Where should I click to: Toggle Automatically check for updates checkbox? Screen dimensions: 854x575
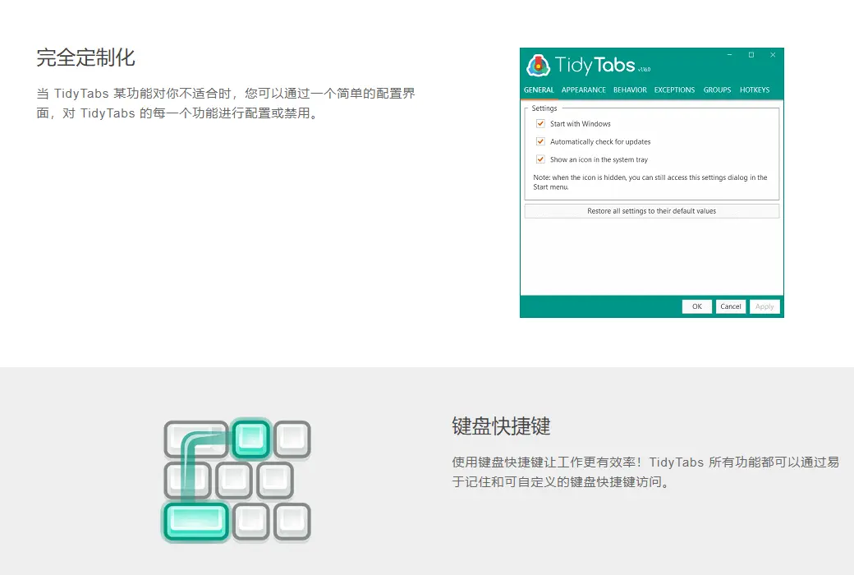540,142
